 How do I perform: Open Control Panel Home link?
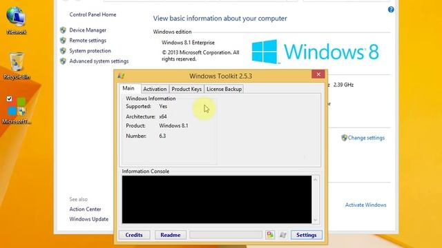[93, 14]
